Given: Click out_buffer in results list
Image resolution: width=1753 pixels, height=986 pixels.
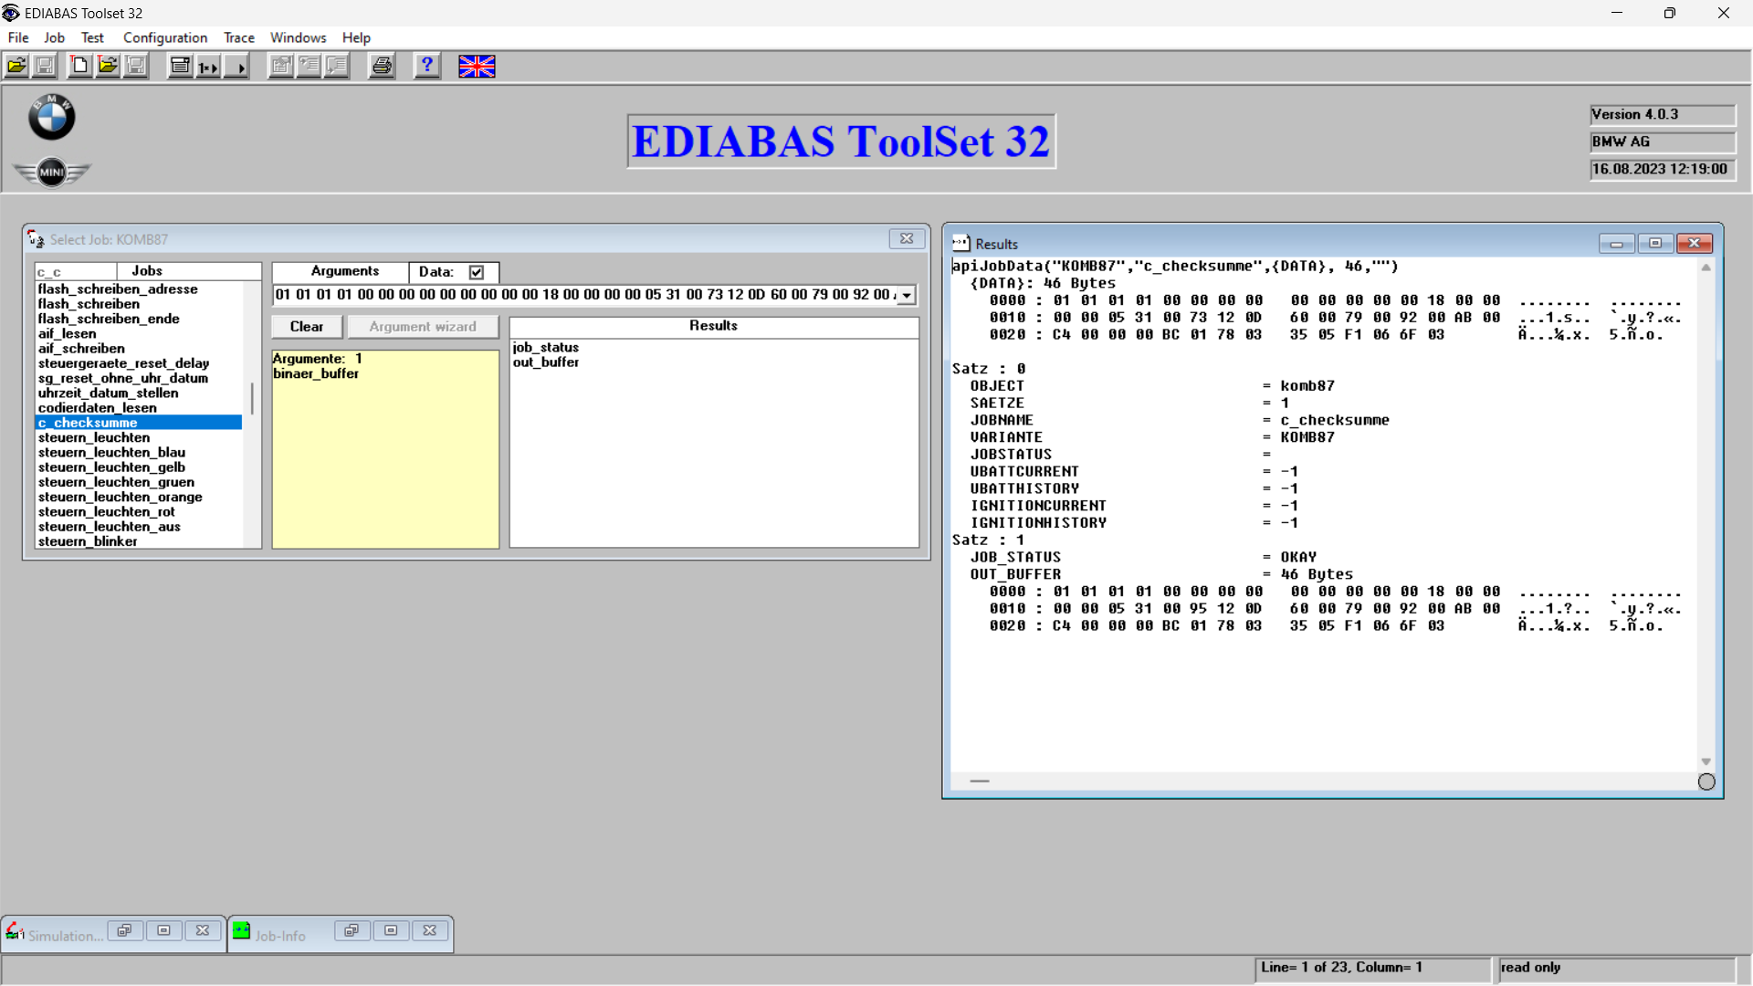Looking at the screenshot, I should (x=545, y=362).
